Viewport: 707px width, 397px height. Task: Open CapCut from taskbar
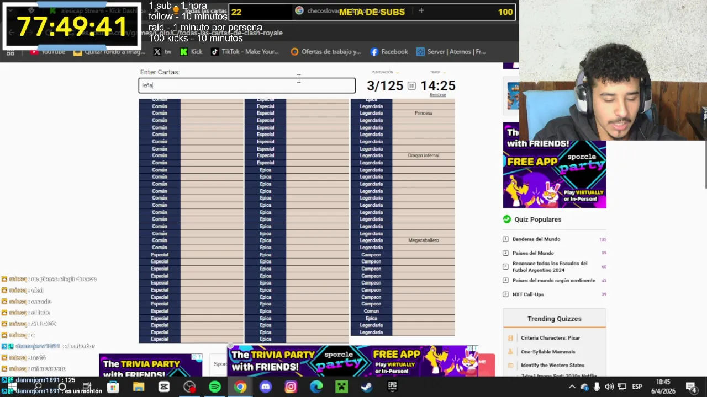click(x=164, y=387)
